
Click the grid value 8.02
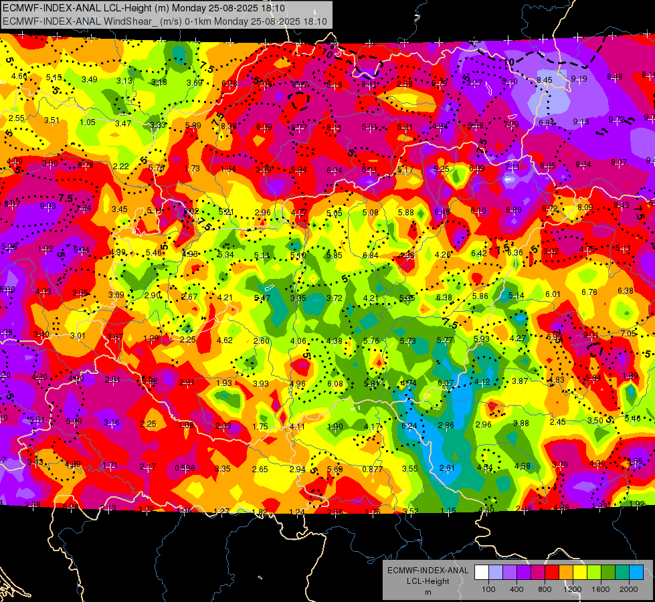(191, 211)
